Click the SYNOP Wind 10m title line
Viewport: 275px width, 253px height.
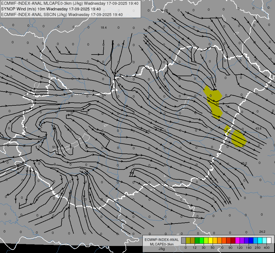click(51, 9)
